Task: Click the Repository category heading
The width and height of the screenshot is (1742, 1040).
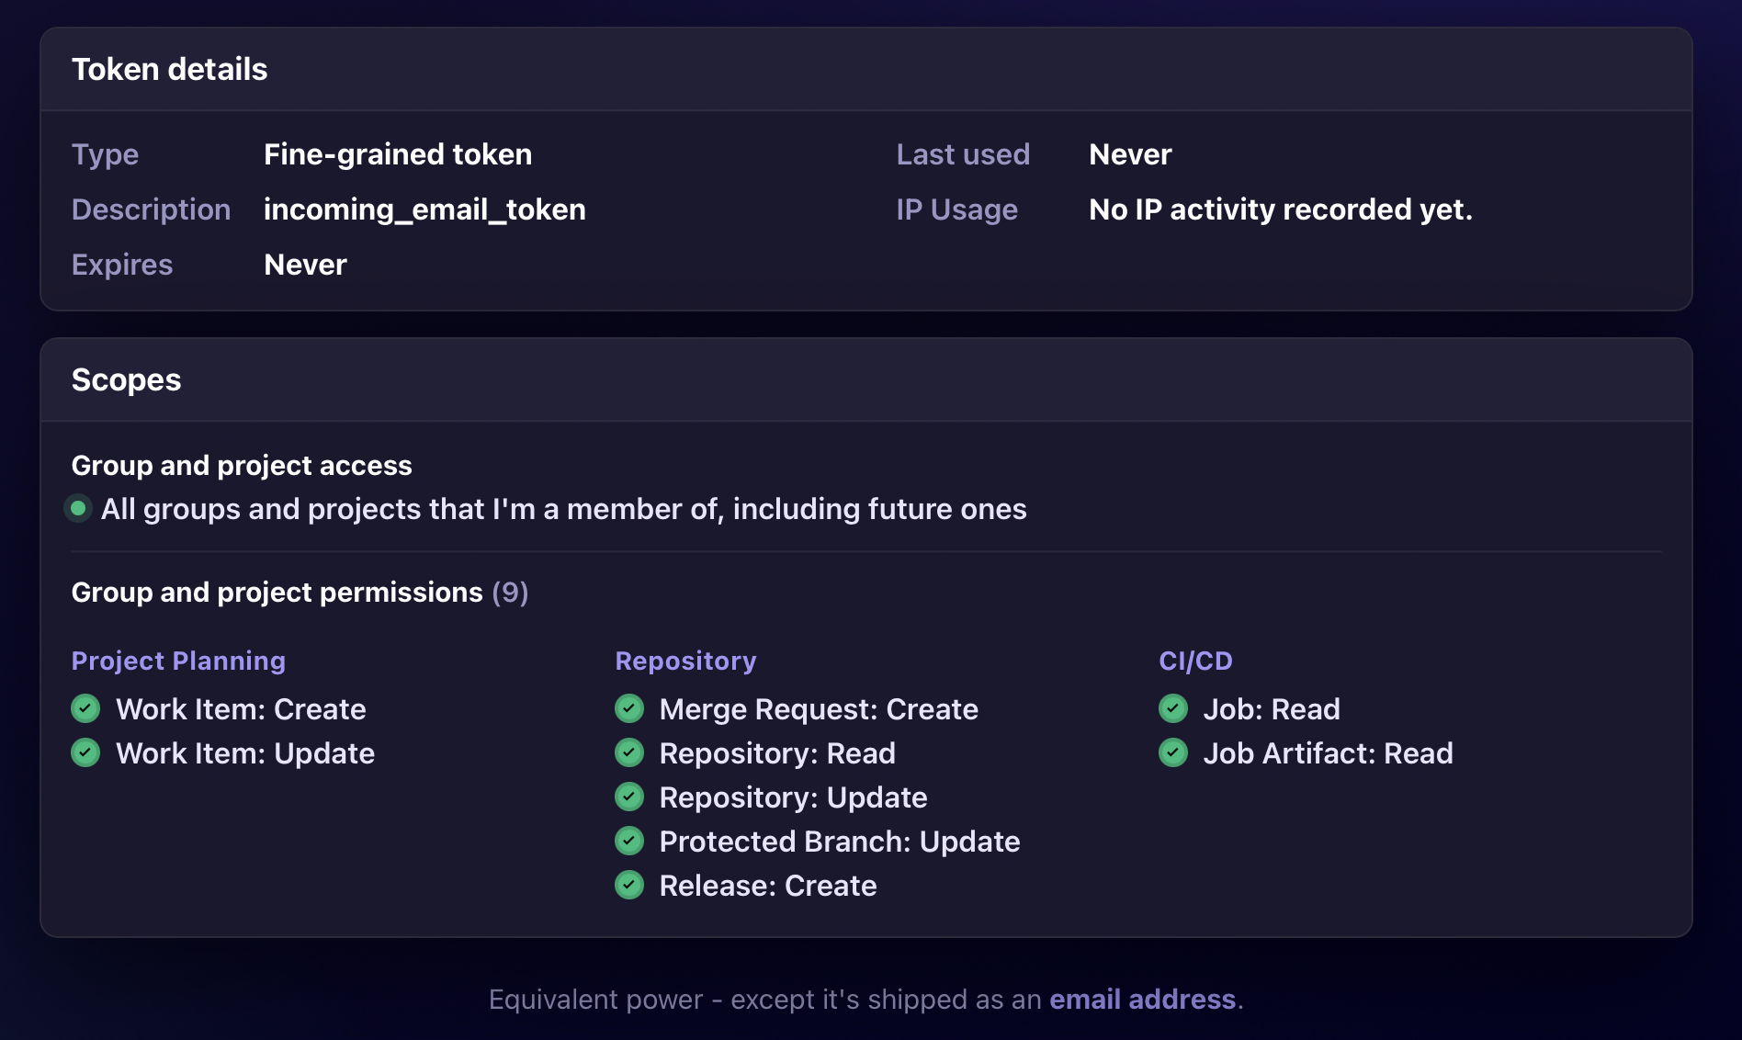Action: click(685, 661)
